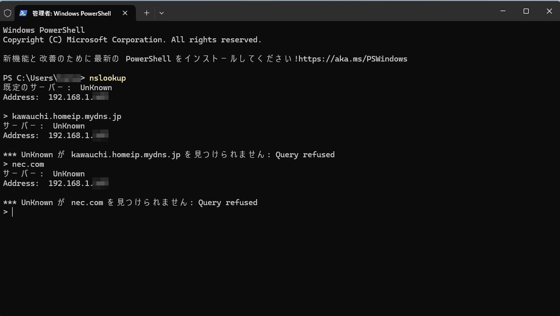Maximize the PowerShell window

526,11
